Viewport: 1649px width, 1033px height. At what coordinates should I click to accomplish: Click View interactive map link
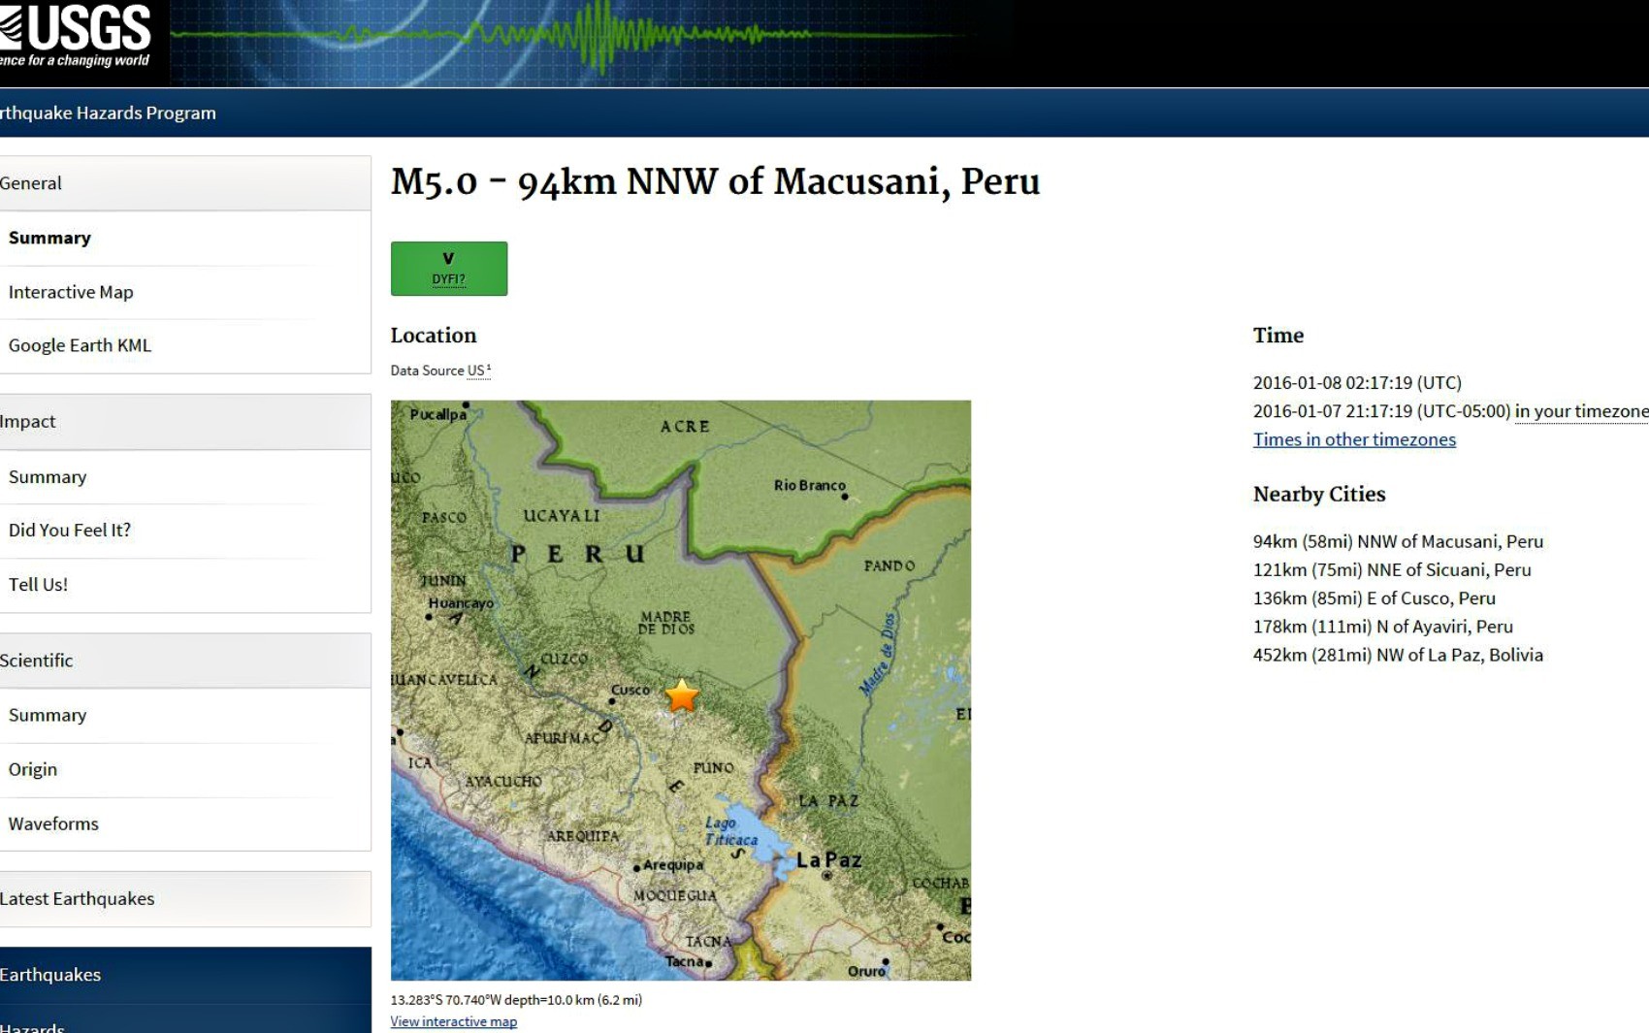pyautogui.click(x=453, y=1021)
